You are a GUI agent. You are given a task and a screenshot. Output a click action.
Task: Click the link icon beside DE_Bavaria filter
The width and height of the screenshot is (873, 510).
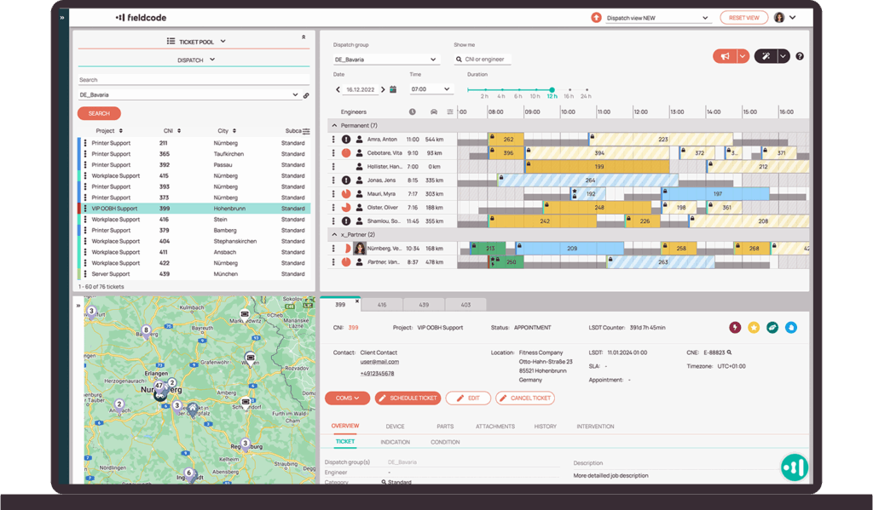point(306,95)
